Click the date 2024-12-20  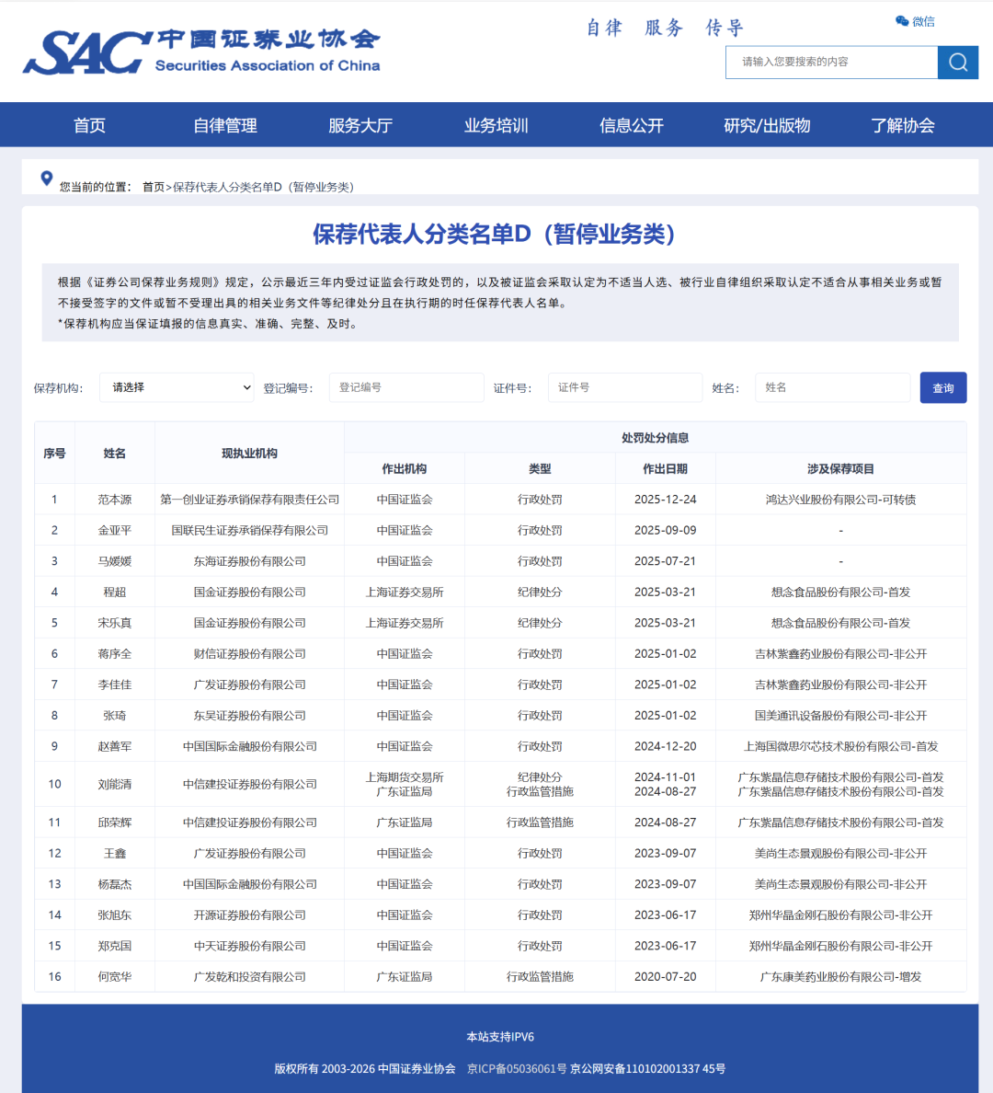(x=665, y=746)
